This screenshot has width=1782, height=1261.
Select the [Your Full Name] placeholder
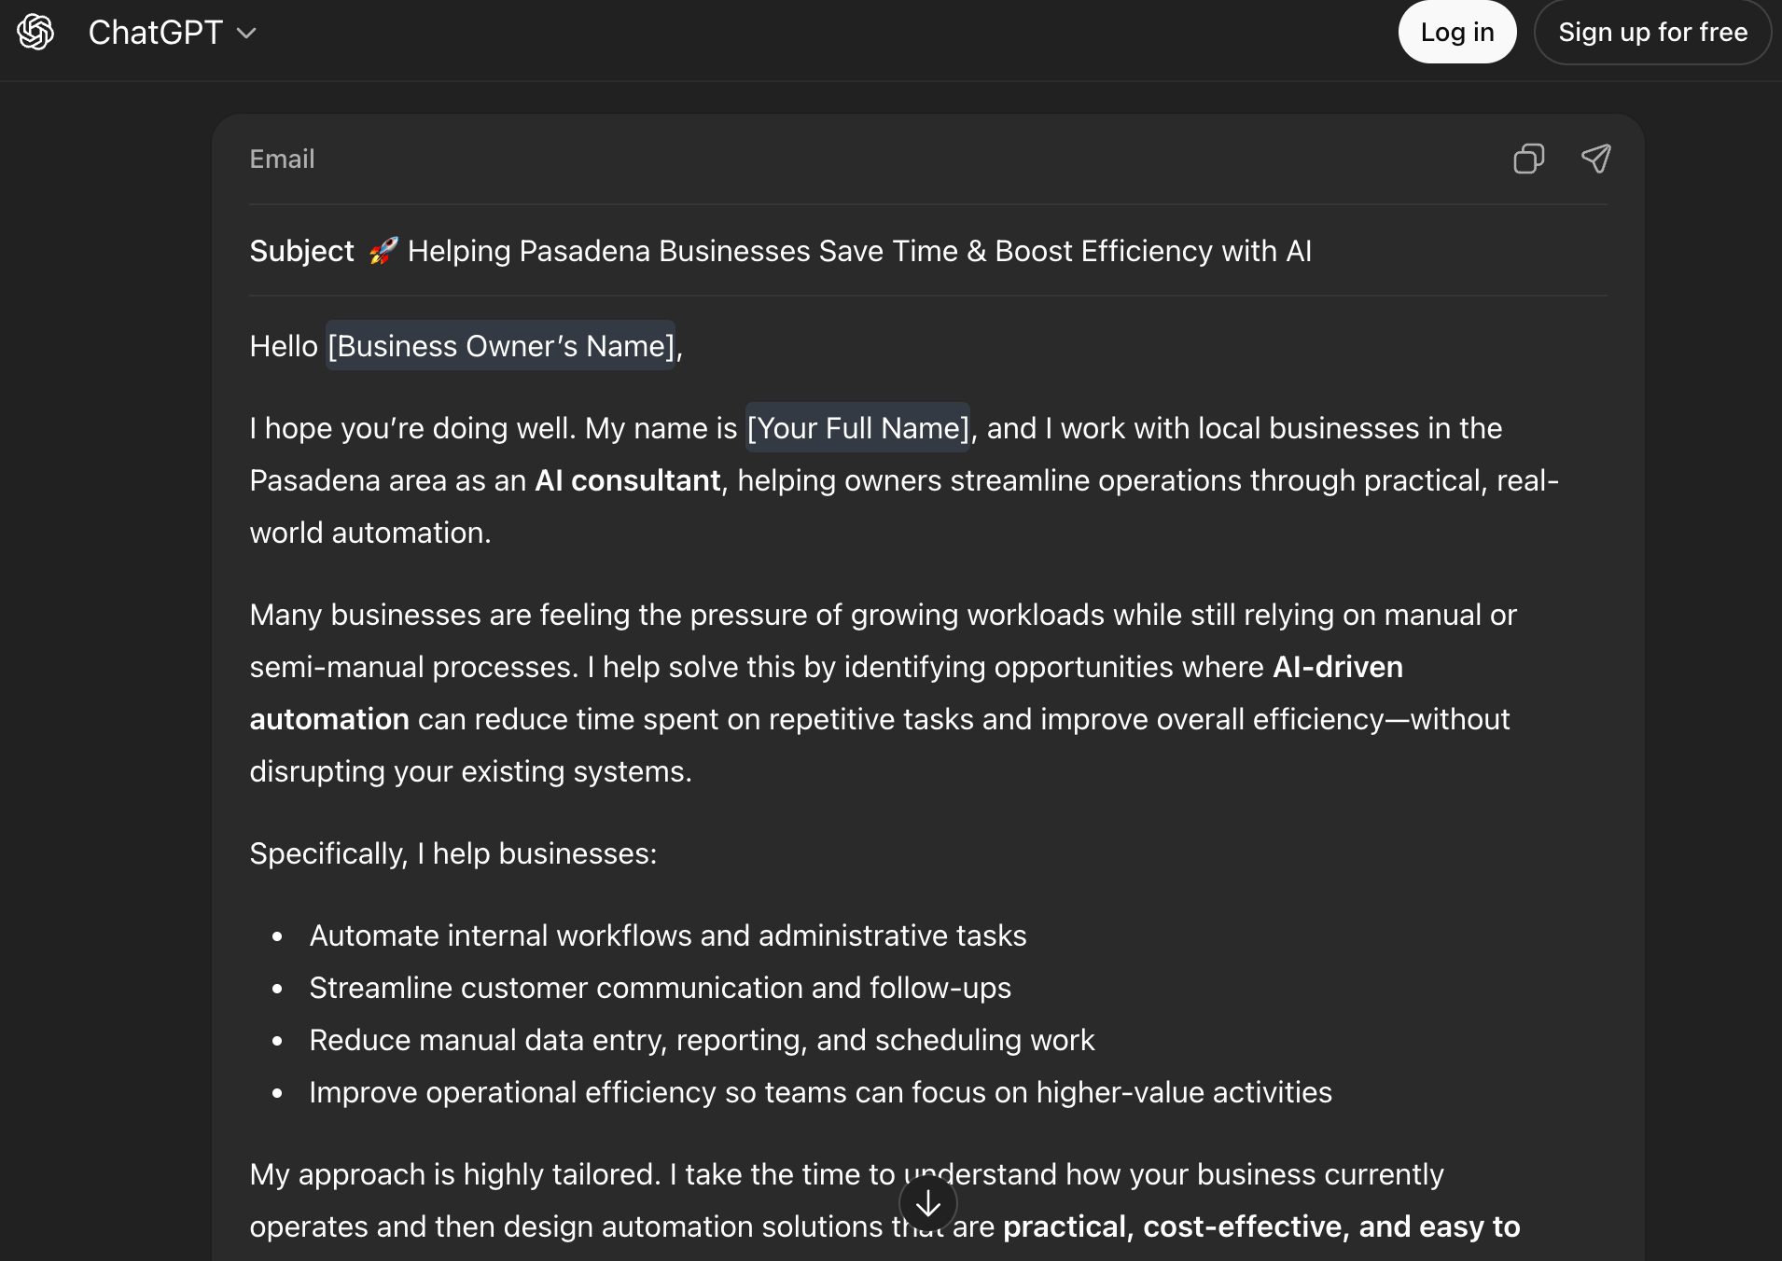coord(857,428)
